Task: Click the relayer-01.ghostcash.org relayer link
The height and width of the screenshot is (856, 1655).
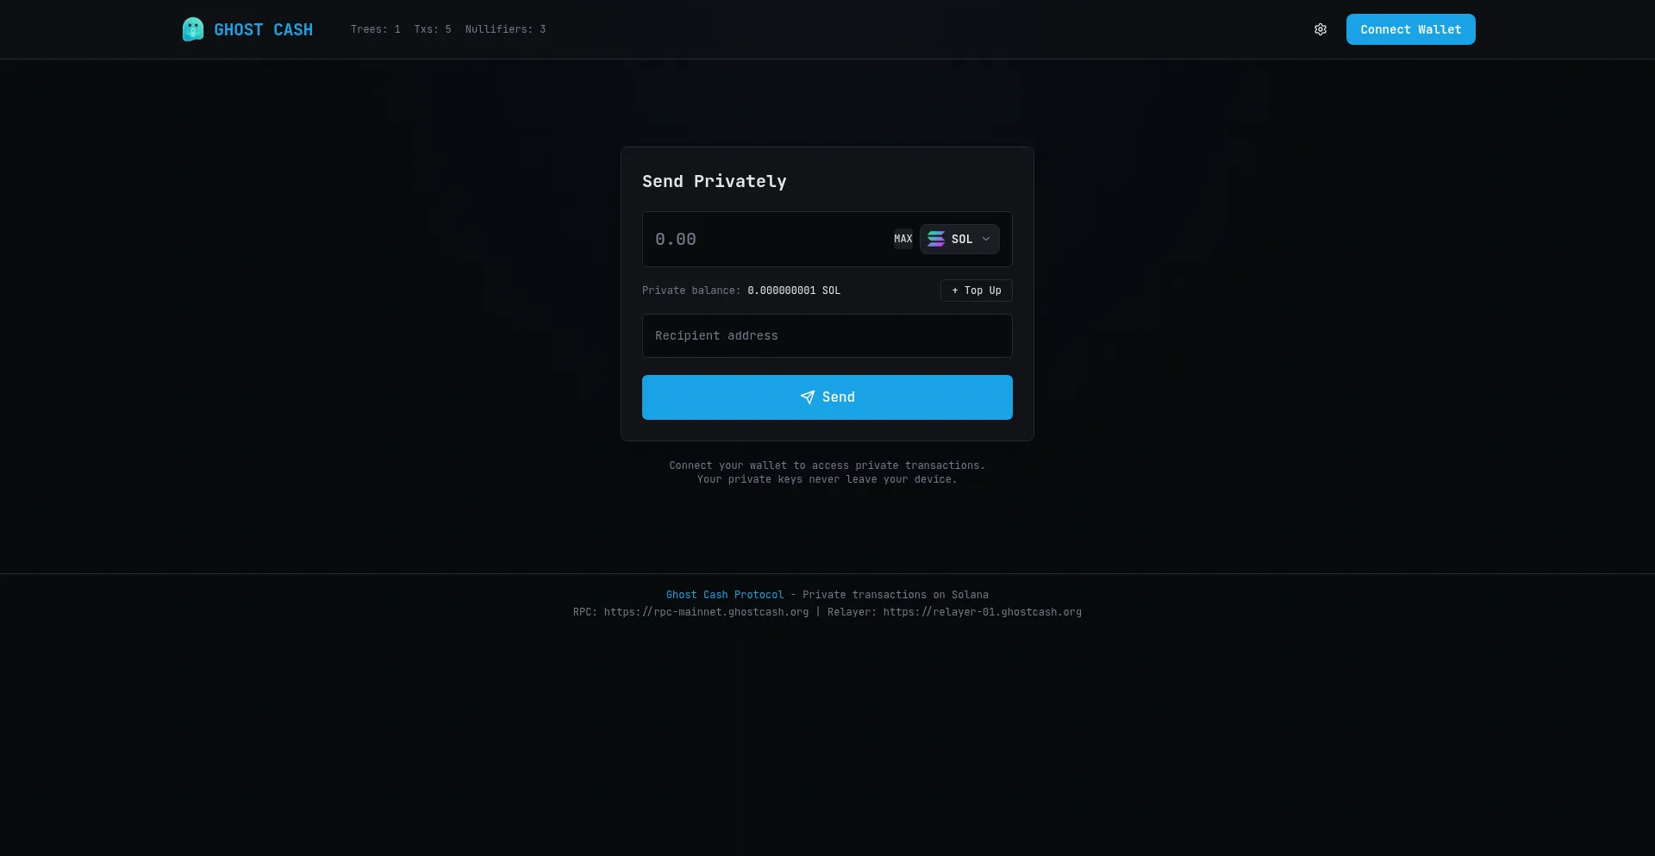Action: tap(982, 612)
